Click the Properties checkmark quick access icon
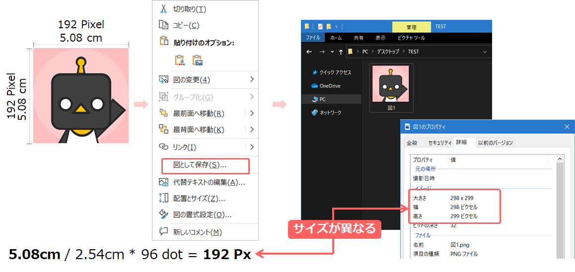The height and width of the screenshot is (272, 575). coord(320,26)
